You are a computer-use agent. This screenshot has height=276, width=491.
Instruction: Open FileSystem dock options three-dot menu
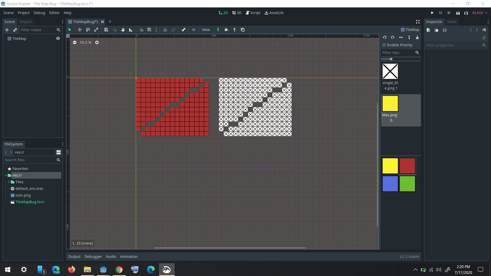62,144
